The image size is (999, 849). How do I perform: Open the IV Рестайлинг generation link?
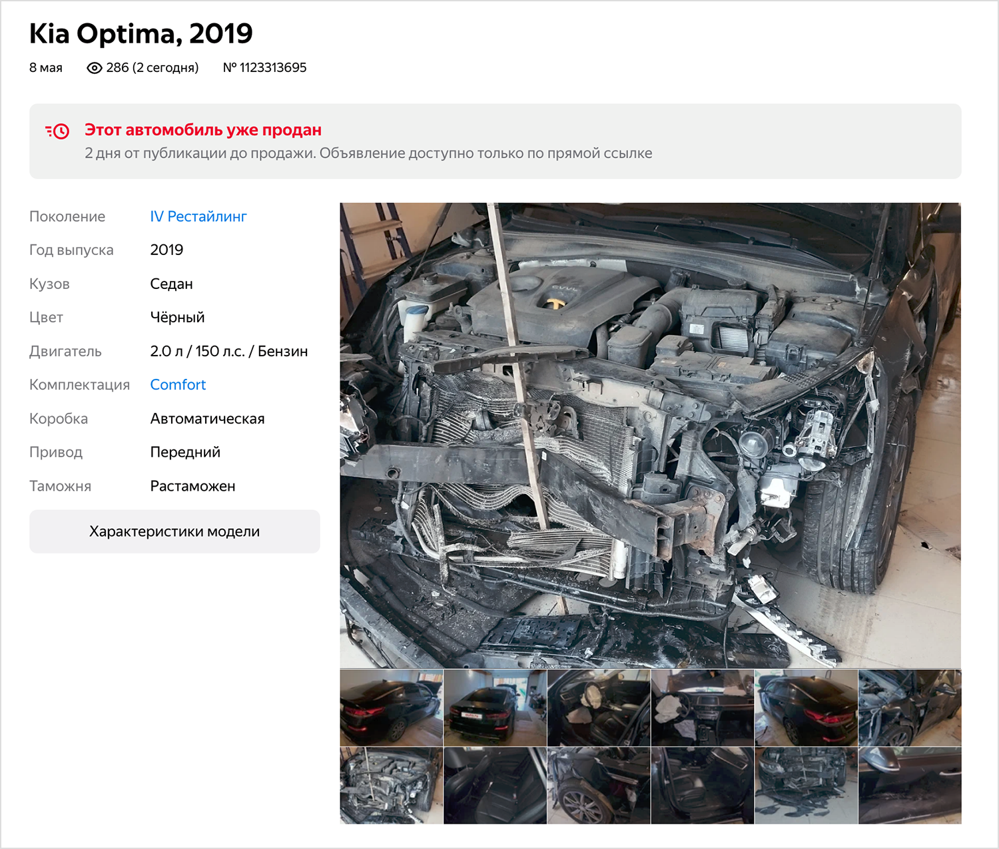pyautogui.click(x=198, y=216)
